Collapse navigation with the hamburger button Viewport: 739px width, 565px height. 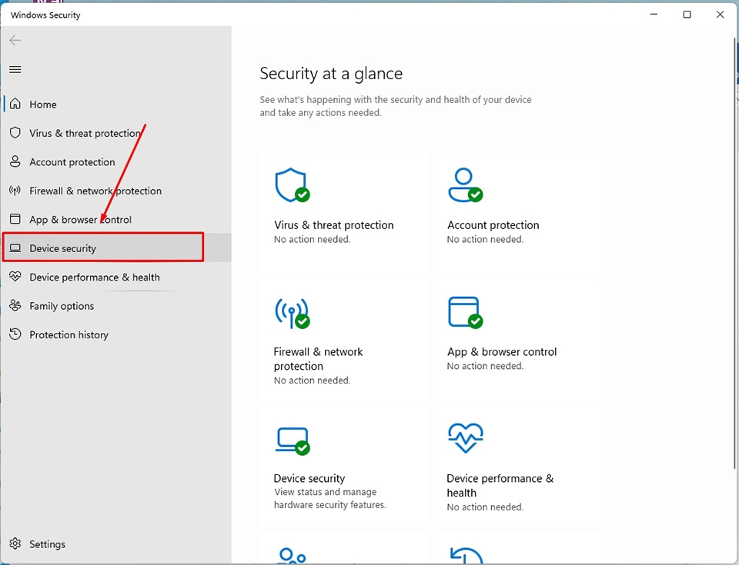pyautogui.click(x=15, y=69)
